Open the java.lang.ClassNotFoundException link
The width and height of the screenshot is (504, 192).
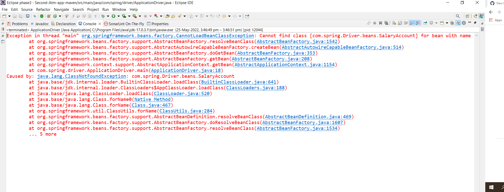pyautogui.click(x=82, y=76)
